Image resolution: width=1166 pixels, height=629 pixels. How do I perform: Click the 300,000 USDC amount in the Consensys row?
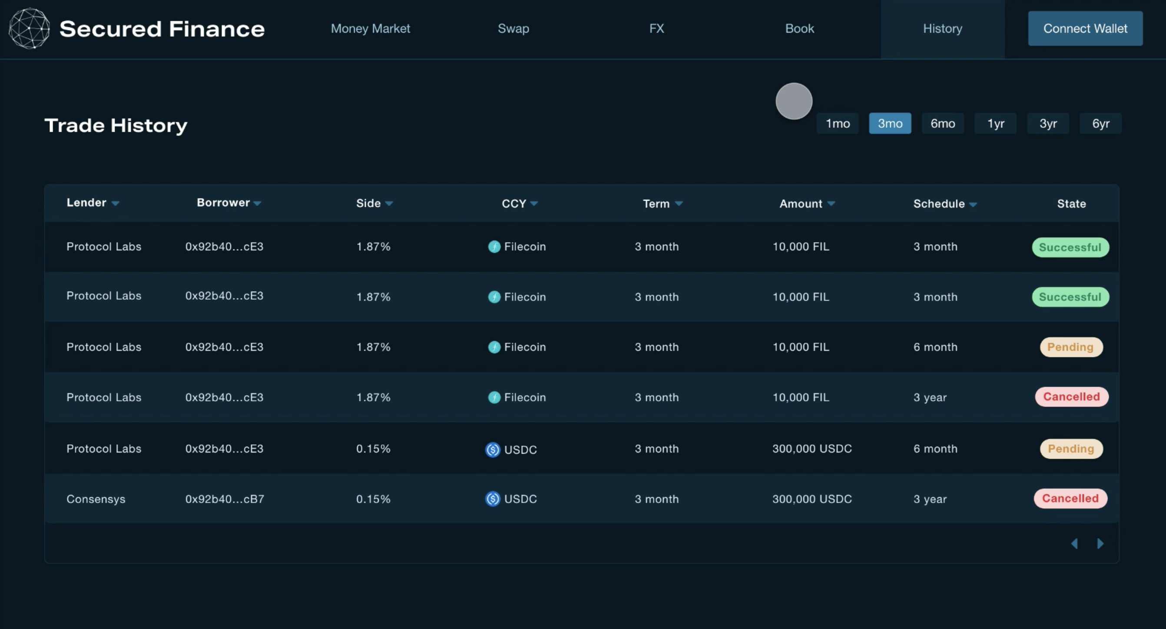tap(812, 499)
